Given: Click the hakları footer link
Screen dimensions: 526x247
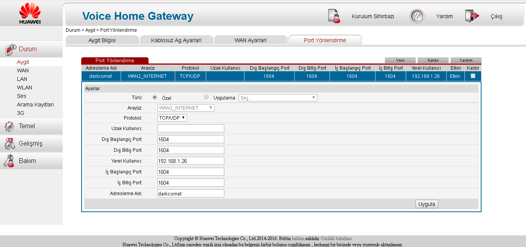Looking at the screenshot, I should [x=298, y=238].
